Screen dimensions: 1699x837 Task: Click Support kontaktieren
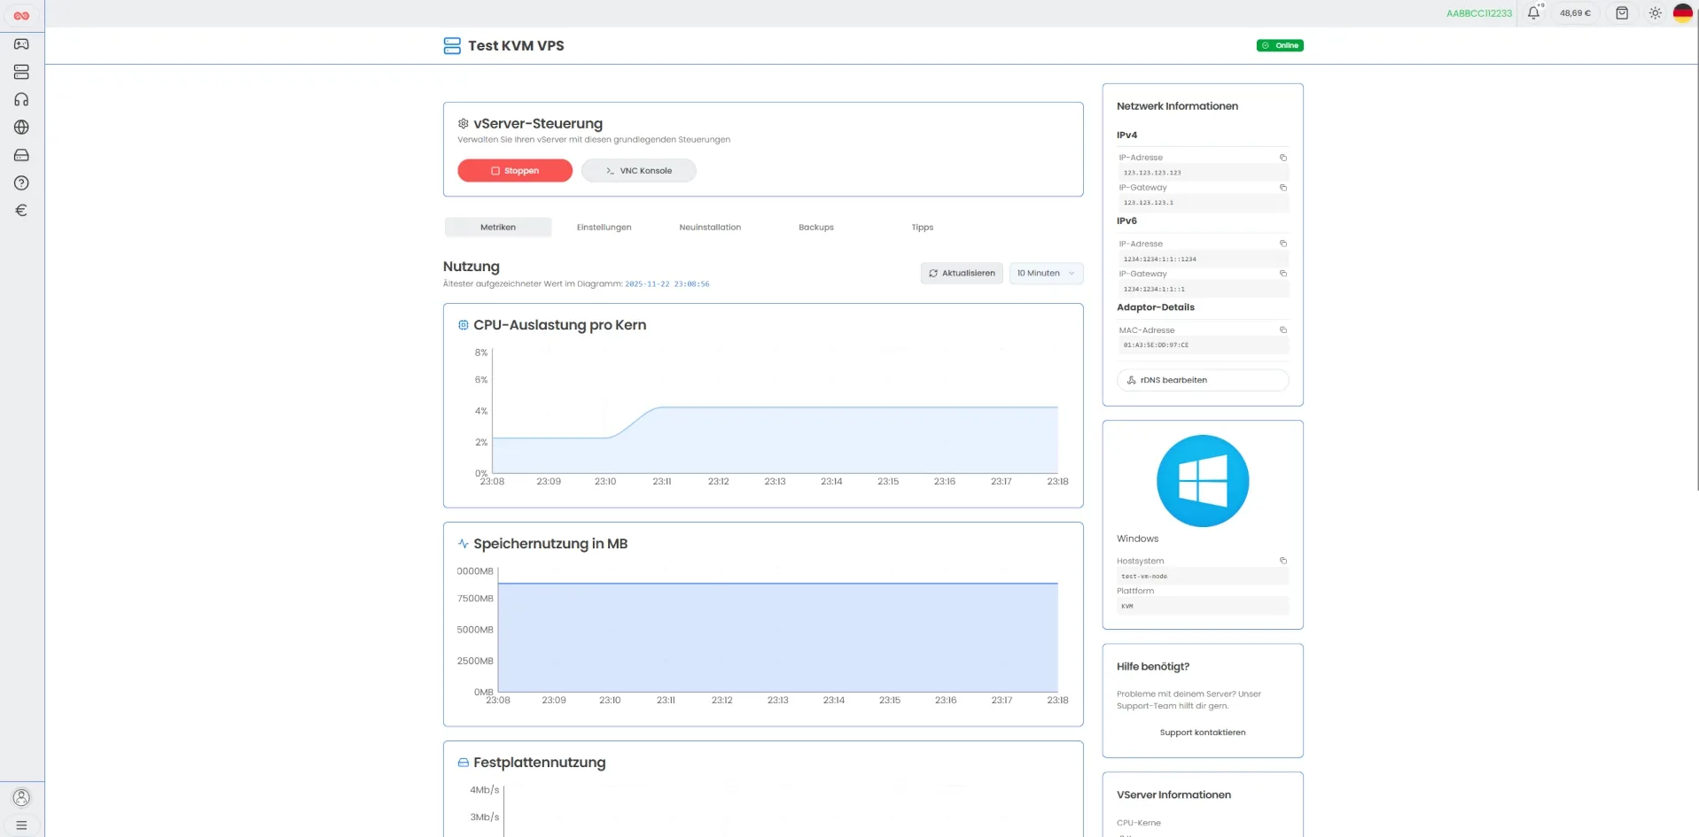tap(1203, 732)
